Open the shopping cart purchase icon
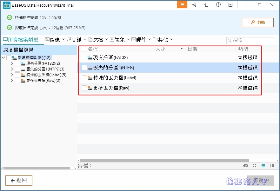This screenshot has width=280, height=191. point(182,5)
